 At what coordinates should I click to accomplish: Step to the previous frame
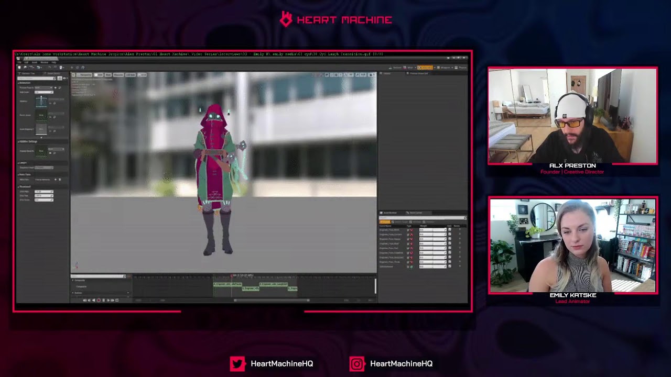pos(89,300)
